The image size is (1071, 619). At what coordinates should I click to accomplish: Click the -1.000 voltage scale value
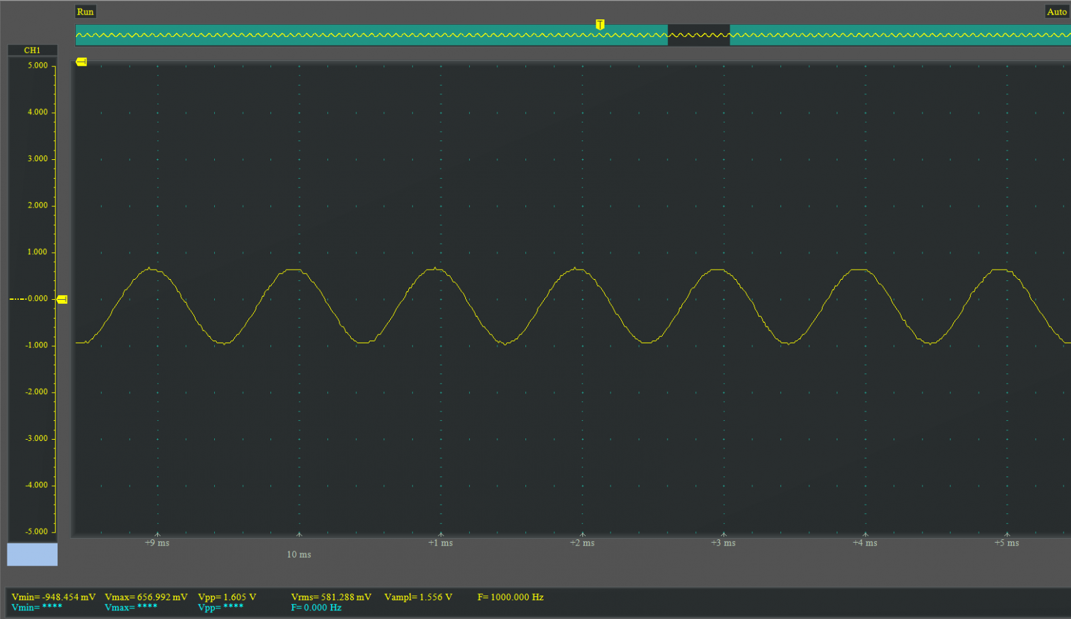[x=36, y=345]
